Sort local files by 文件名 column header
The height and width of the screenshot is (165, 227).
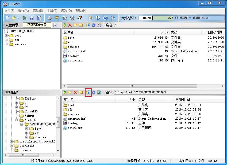[x=89, y=100]
